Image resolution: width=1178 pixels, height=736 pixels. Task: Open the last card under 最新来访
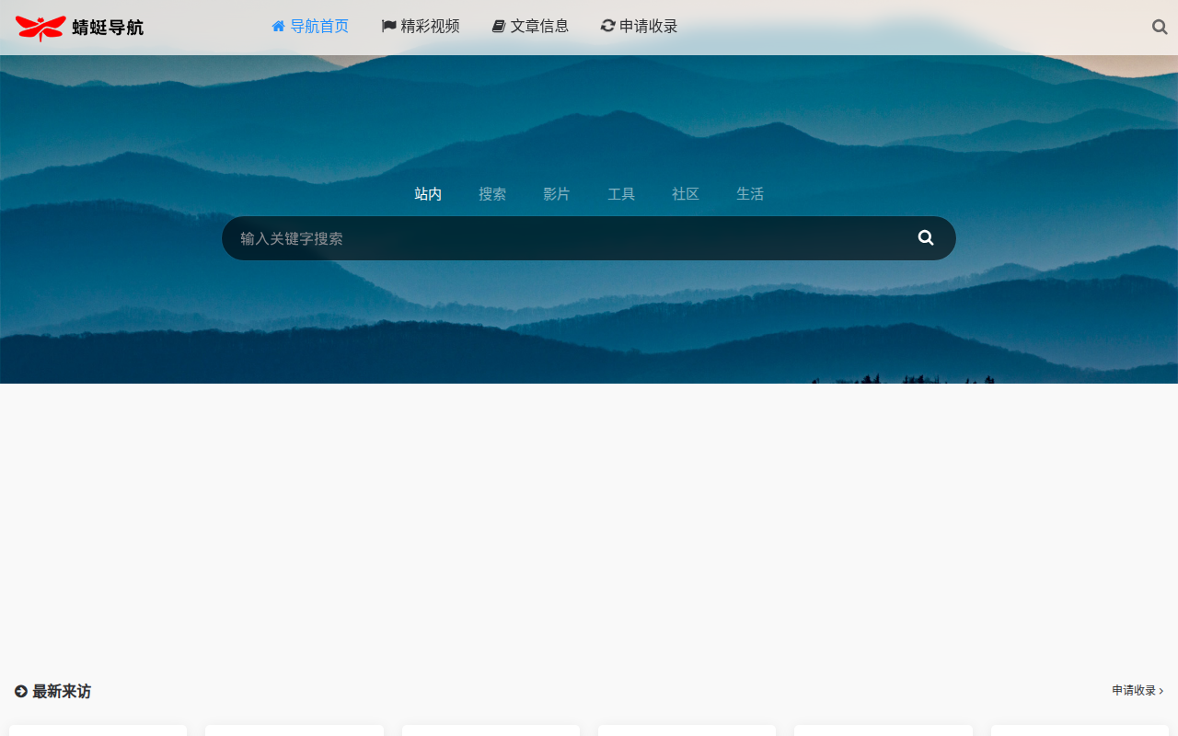pos(1080,730)
